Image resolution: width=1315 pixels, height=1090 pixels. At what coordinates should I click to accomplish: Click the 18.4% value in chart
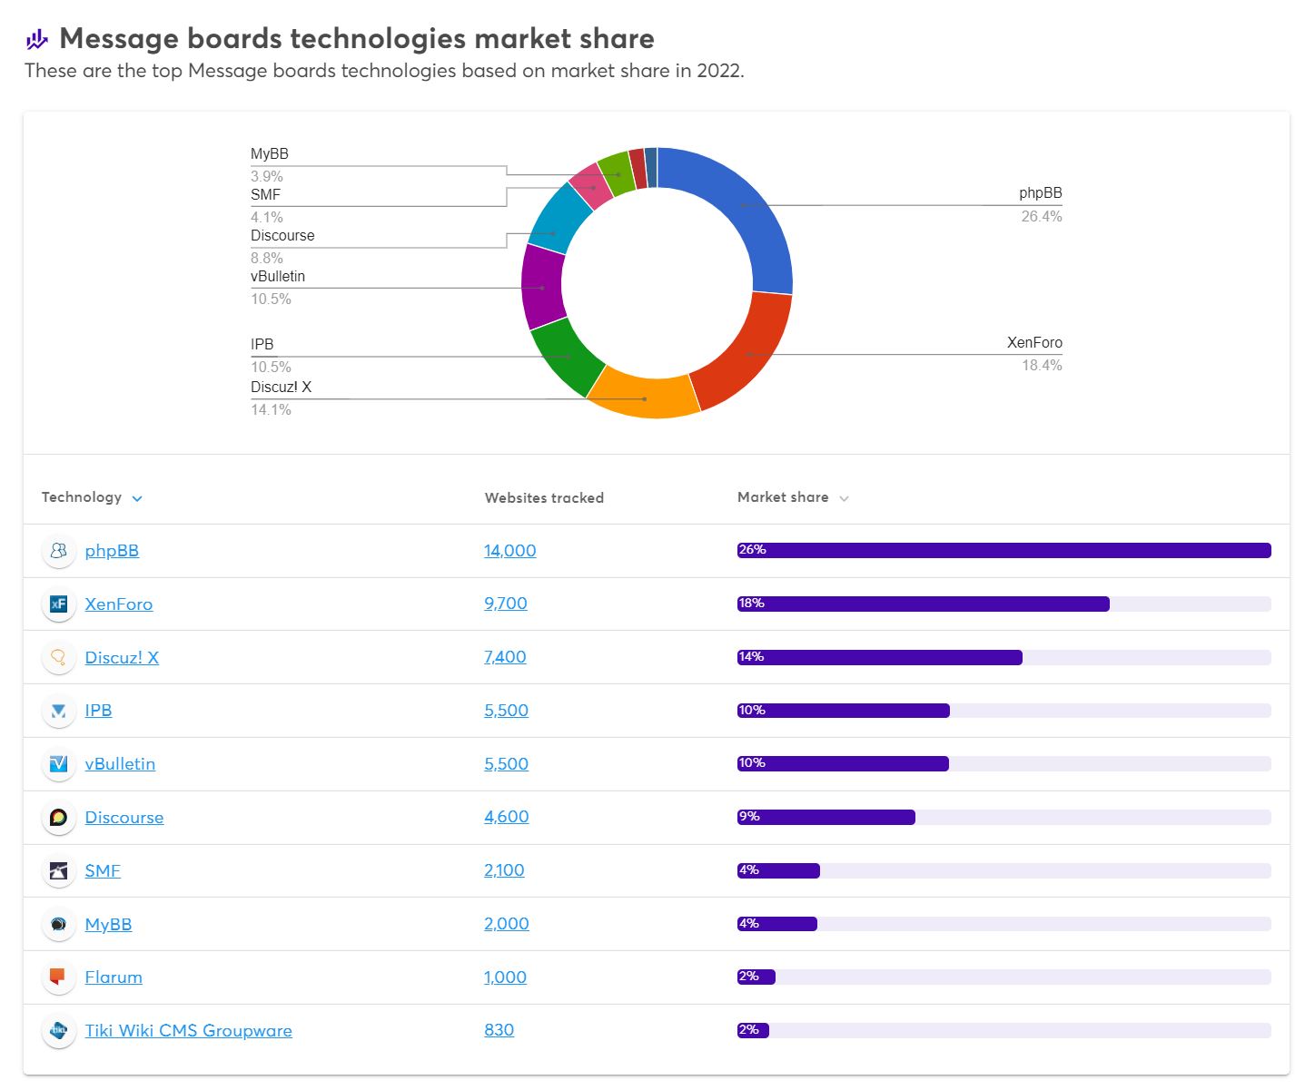pos(1042,366)
